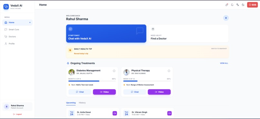
Task: Click the Physical Therapy progress bar
Action: tap(147, 81)
